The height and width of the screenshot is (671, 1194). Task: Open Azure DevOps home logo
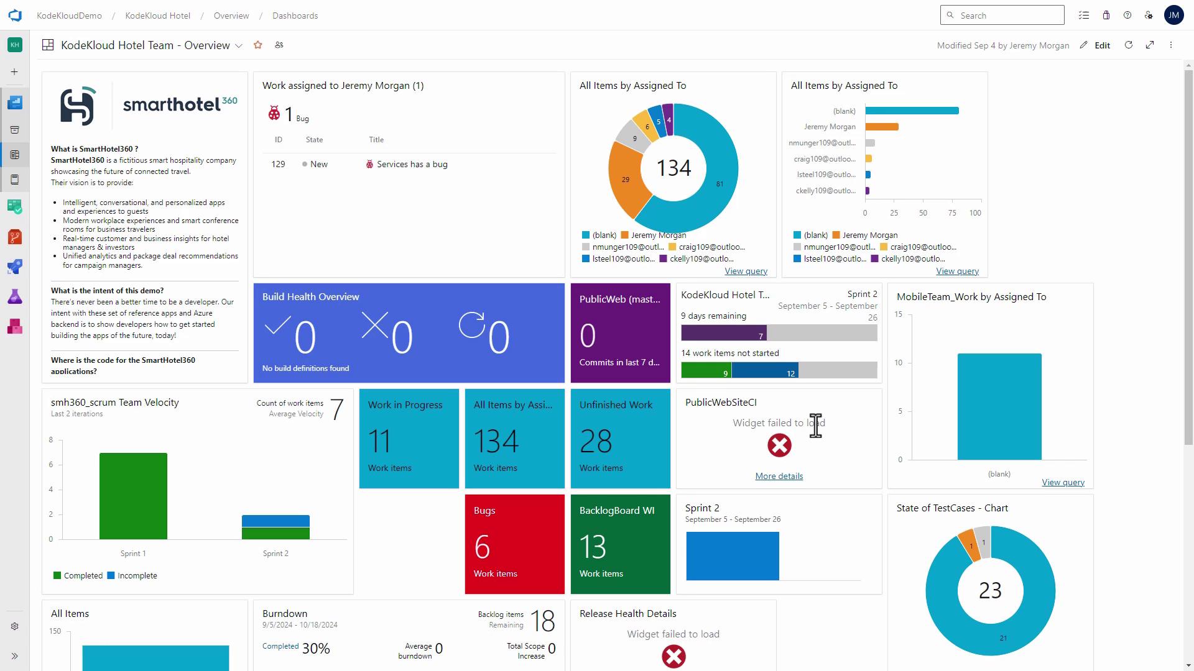(15, 16)
